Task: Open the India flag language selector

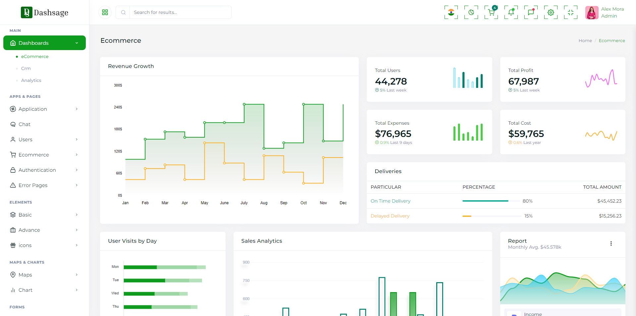Action: coord(451,12)
